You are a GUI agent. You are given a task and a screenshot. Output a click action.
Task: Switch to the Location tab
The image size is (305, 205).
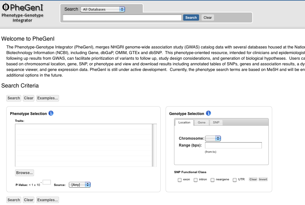pyautogui.click(x=184, y=122)
